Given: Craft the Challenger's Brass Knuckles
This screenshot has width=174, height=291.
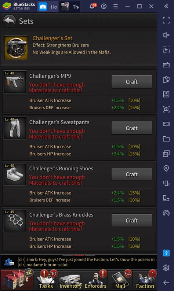Looking at the screenshot, I should pyautogui.click(x=132, y=220).
